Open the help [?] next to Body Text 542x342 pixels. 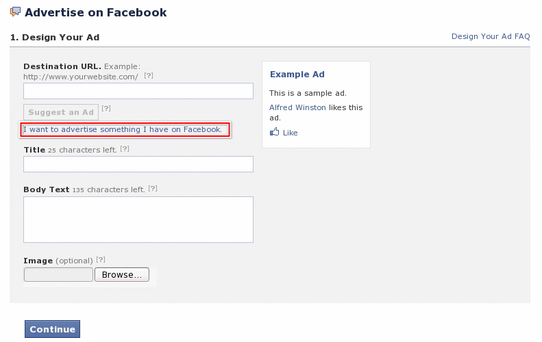(153, 188)
